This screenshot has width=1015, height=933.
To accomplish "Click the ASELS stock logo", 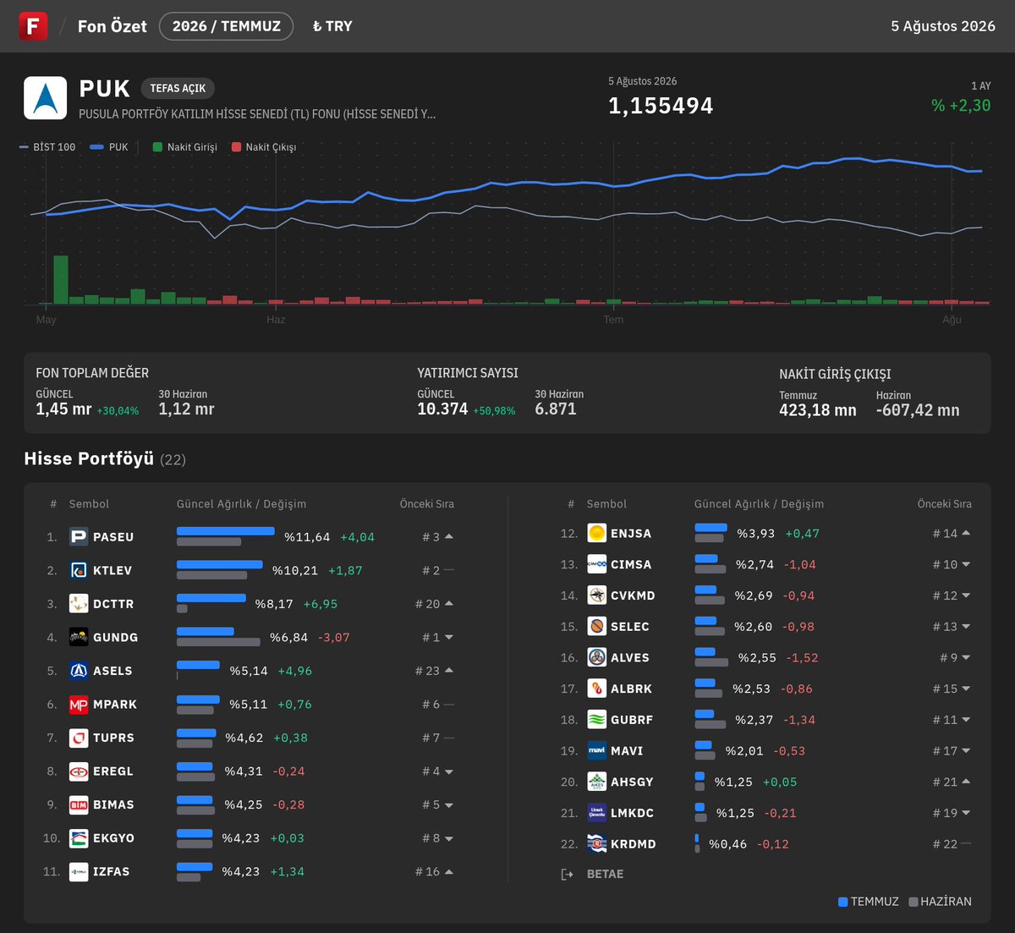I will tap(79, 671).
